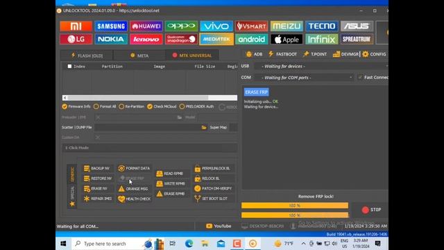This screenshot has width=444, height=250.
Task: Select the Nokia brand tile
Action: click(111, 39)
